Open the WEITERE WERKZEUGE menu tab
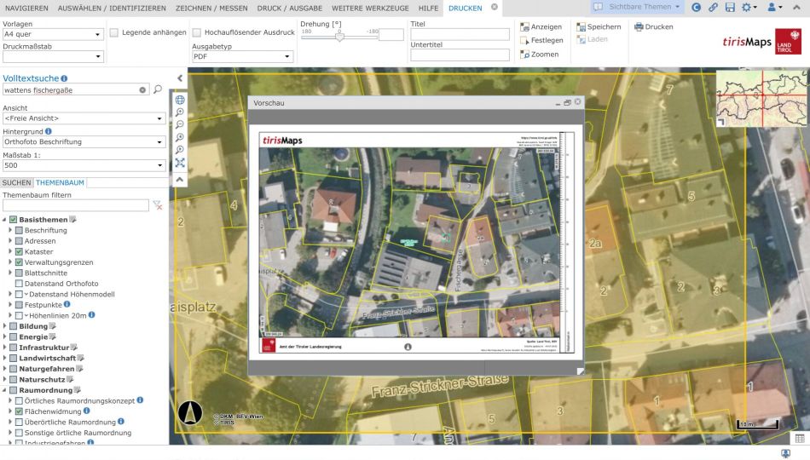Image resolution: width=810 pixels, height=460 pixels. [370, 9]
